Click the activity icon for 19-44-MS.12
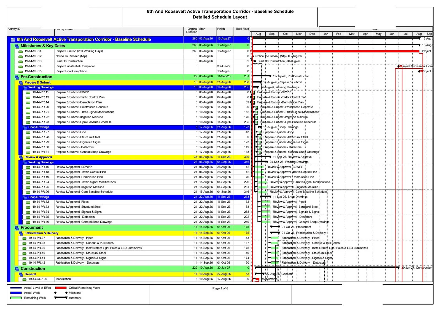Screen dimensions: 441x312 tap(20, 57)
